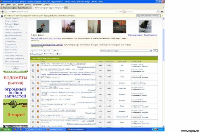Open the Закладки menu
The image size is (200, 133).
tap(28, 5)
